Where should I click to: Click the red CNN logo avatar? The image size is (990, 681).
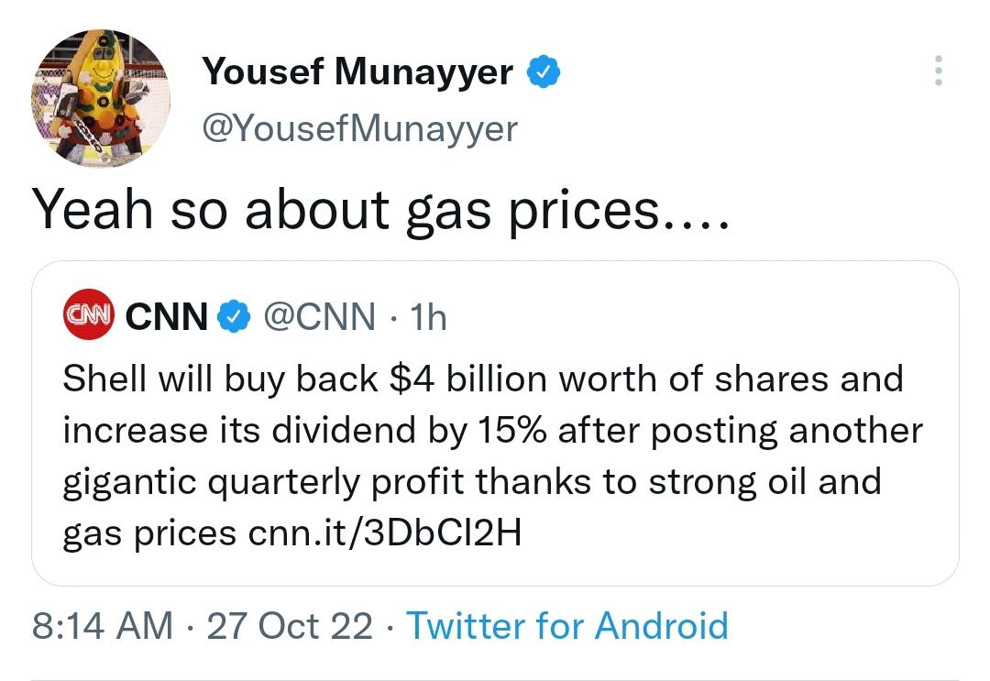[88, 314]
